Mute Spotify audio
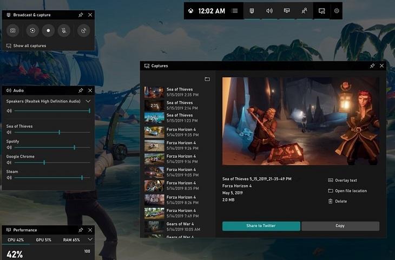This screenshot has height=260, width=395. (x=9, y=147)
